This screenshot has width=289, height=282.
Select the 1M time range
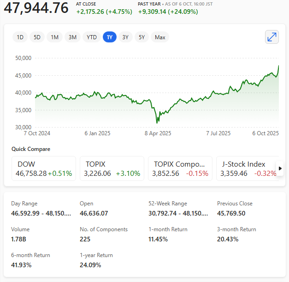[55, 37]
